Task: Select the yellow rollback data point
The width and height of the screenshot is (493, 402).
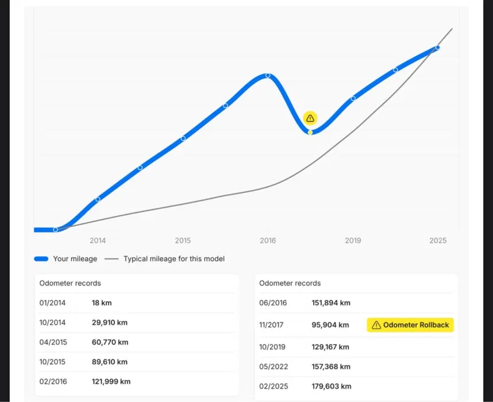Action: tap(310, 132)
